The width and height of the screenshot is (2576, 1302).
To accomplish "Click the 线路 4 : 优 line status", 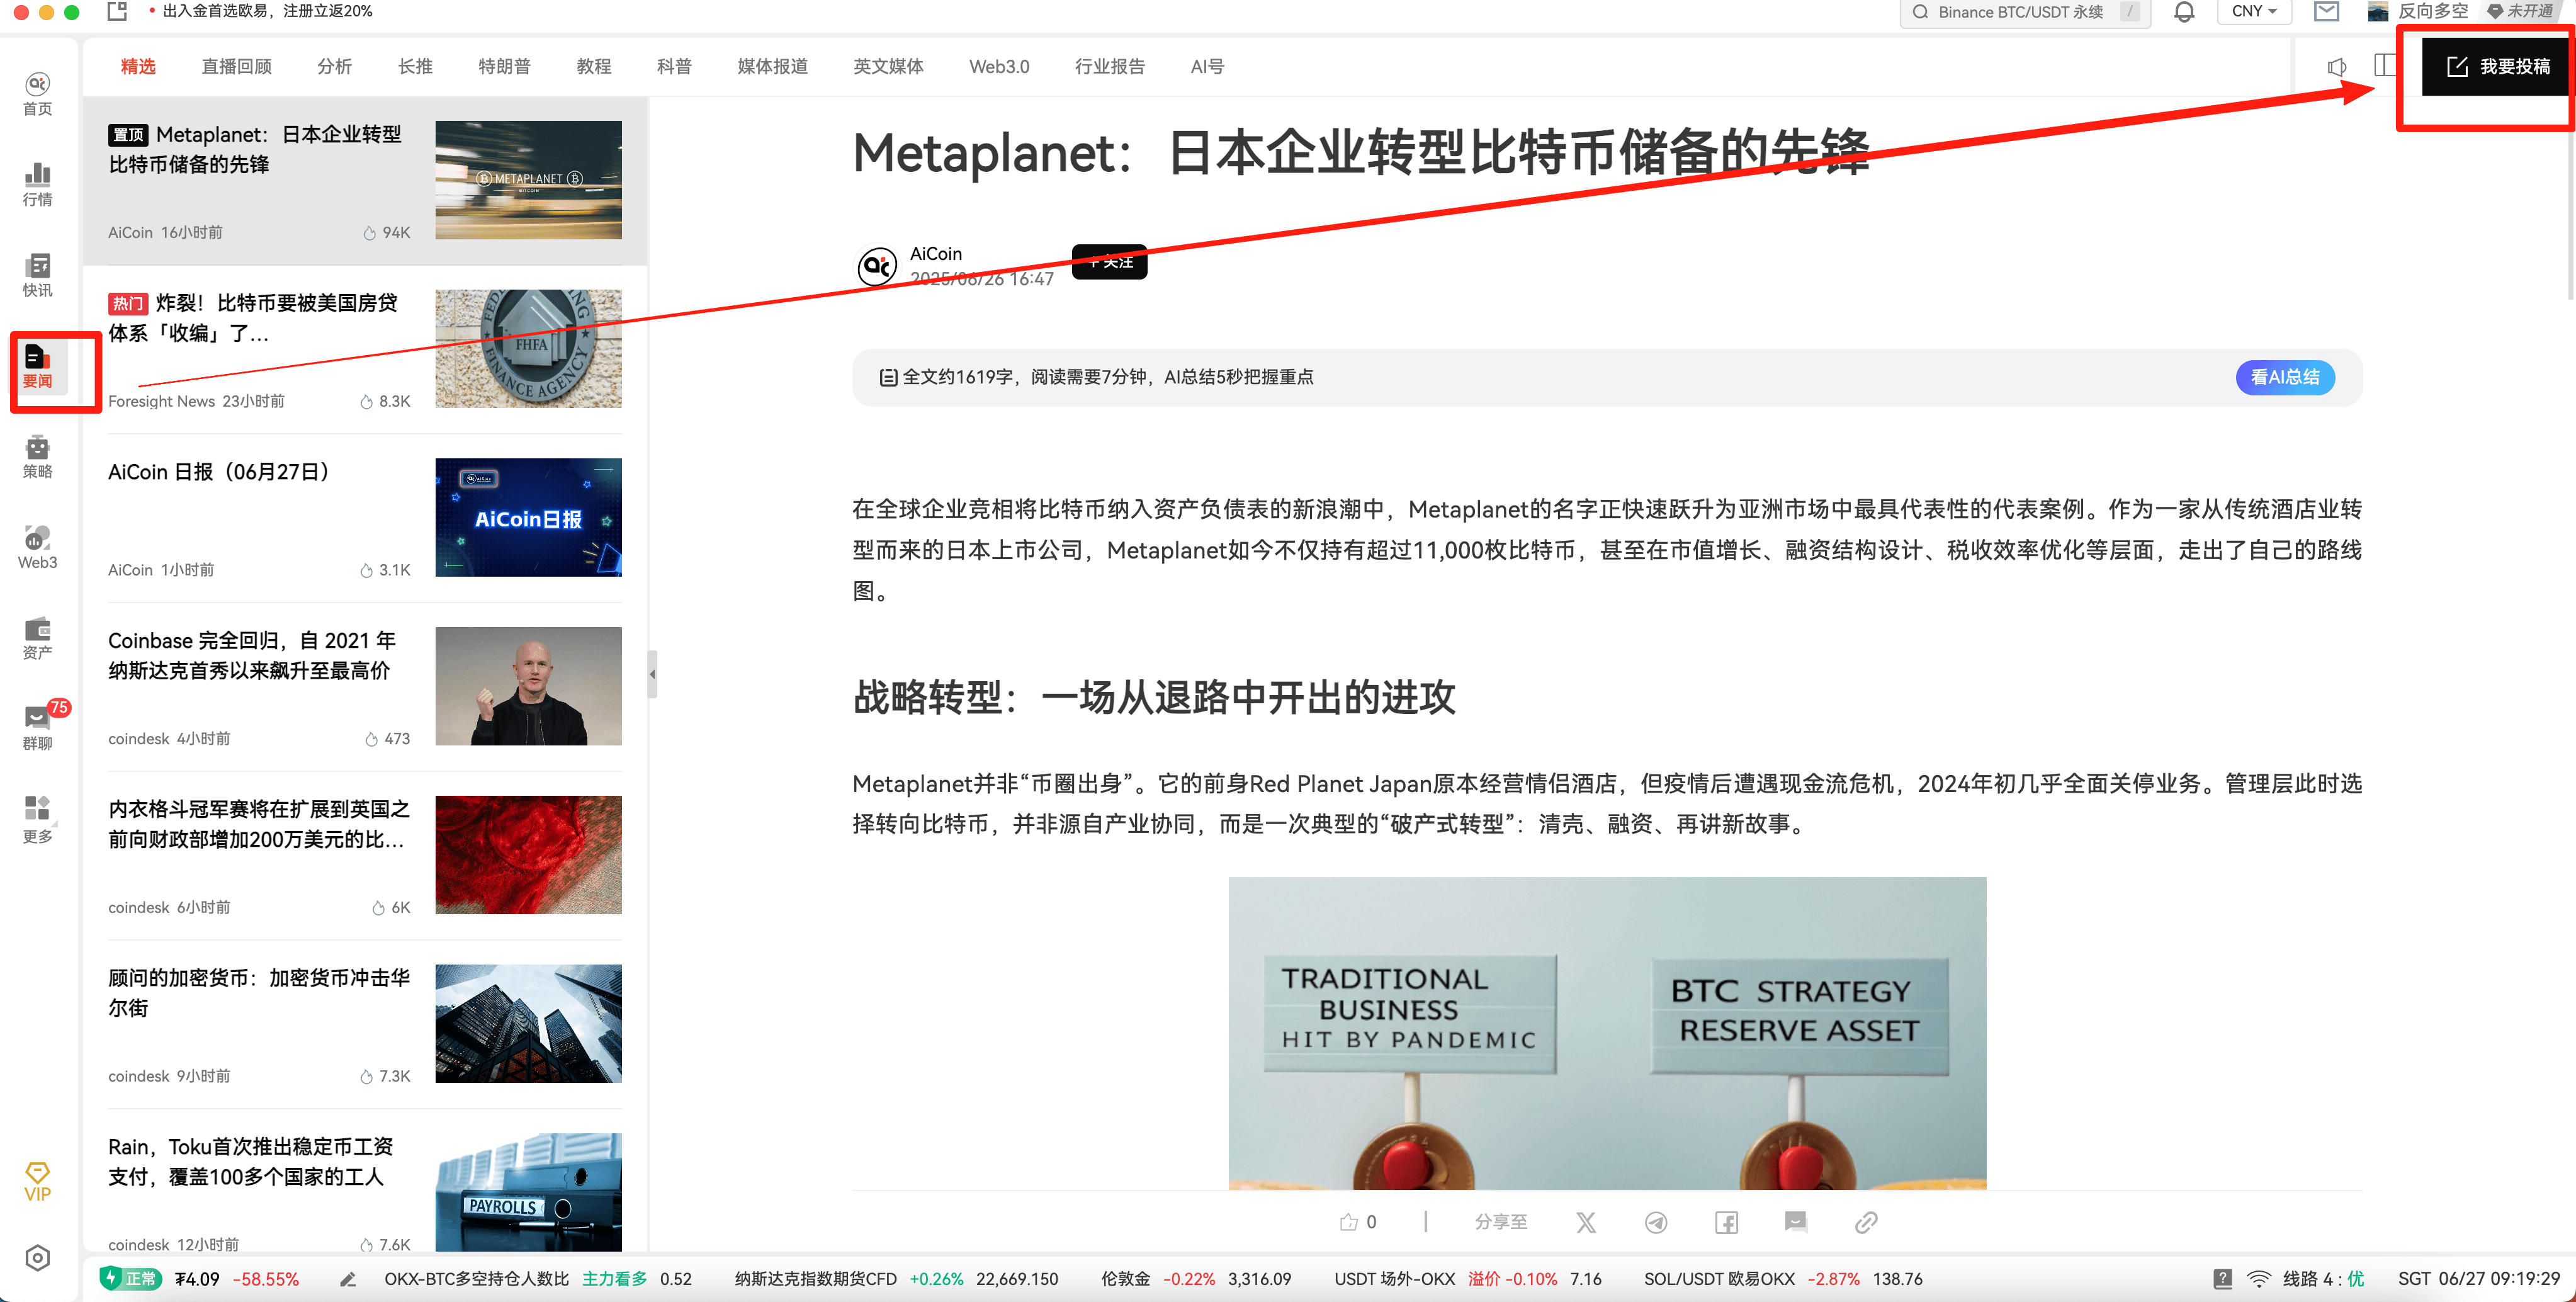I will pos(2323,1279).
